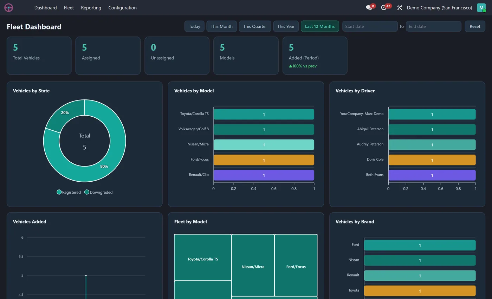Viewport: 492px width, 299px height.
Task: Filter dashboard by This Year
Action: tap(286, 26)
